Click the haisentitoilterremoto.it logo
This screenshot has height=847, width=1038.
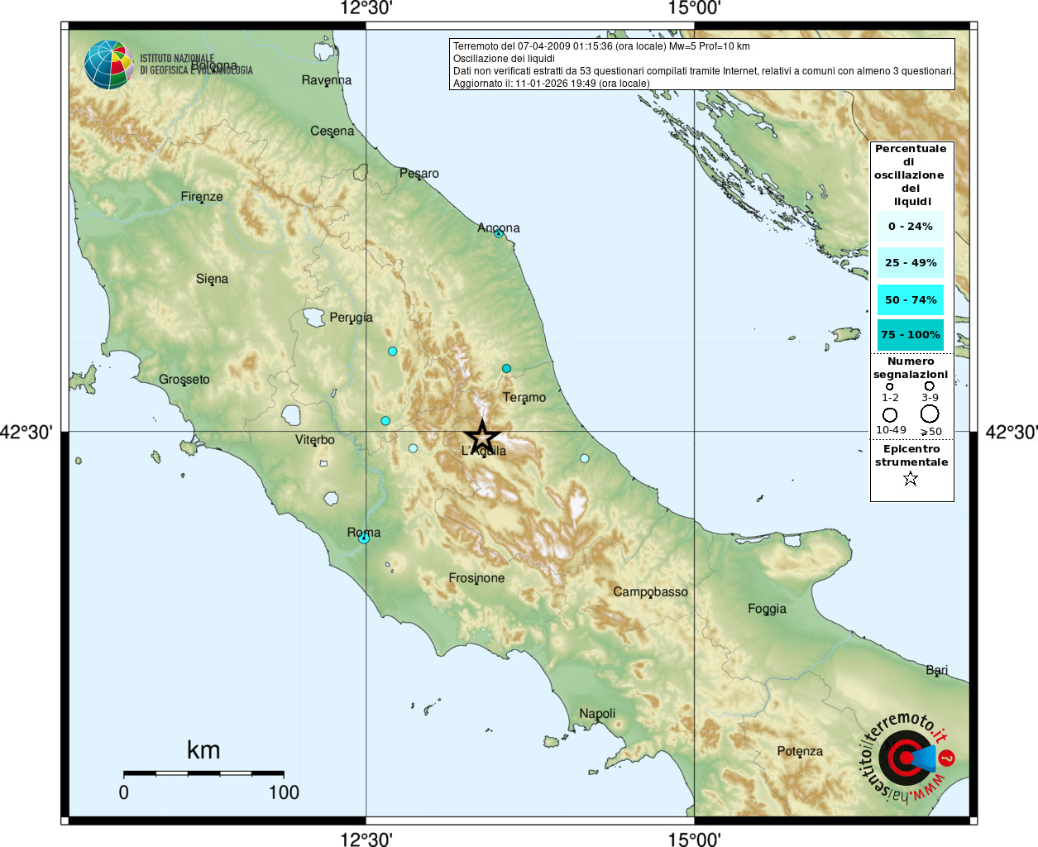907,759
